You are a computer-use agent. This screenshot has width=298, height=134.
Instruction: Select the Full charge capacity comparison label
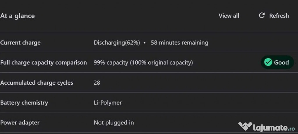(x=43, y=63)
